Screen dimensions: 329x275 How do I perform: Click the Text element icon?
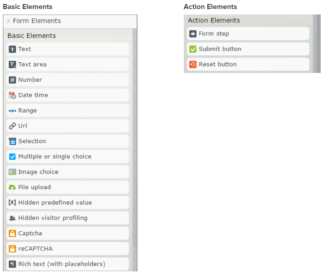click(x=12, y=49)
